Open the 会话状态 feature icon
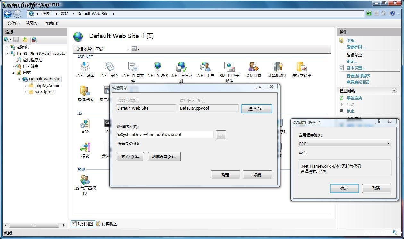This screenshot has width=404, height=239. [253, 67]
